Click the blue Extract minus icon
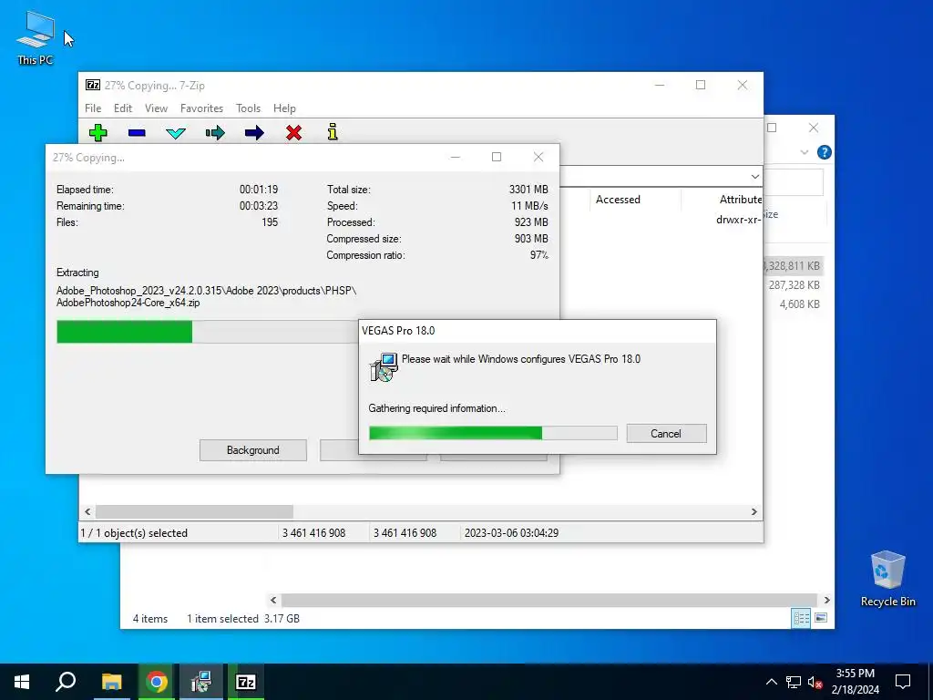The height and width of the screenshot is (700, 933). 137,132
